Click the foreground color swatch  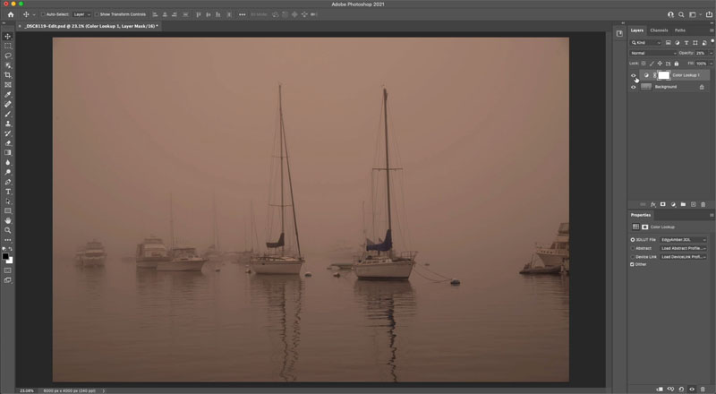(x=6, y=256)
